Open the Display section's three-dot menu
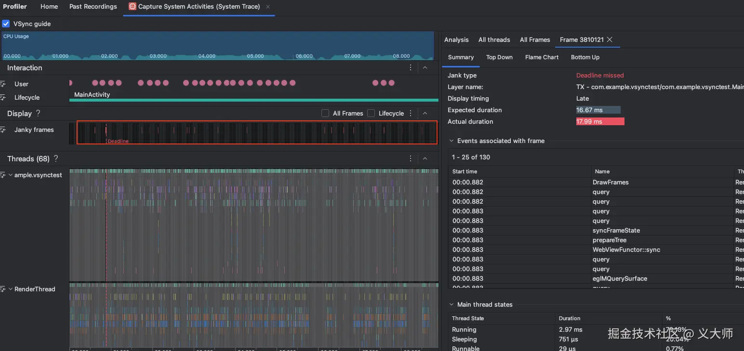 411,114
